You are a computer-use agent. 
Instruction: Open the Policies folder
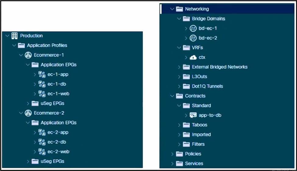(x=193, y=154)
